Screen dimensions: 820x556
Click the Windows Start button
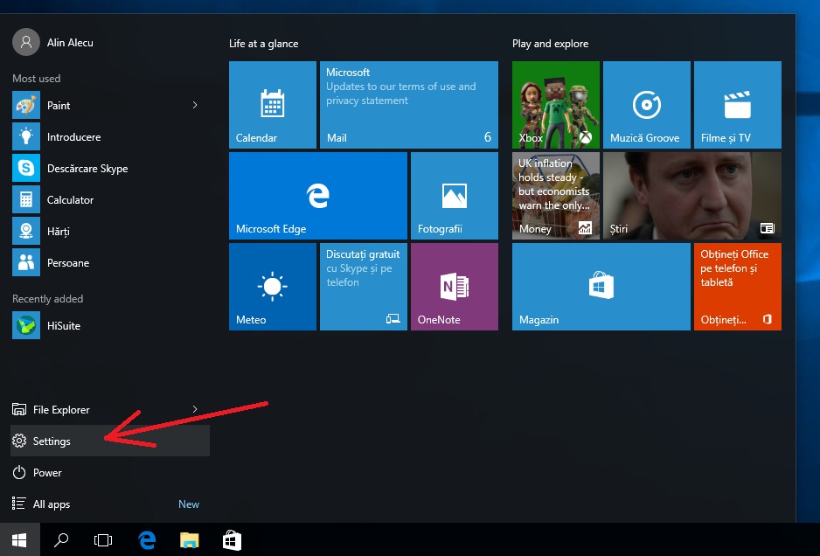19,539
